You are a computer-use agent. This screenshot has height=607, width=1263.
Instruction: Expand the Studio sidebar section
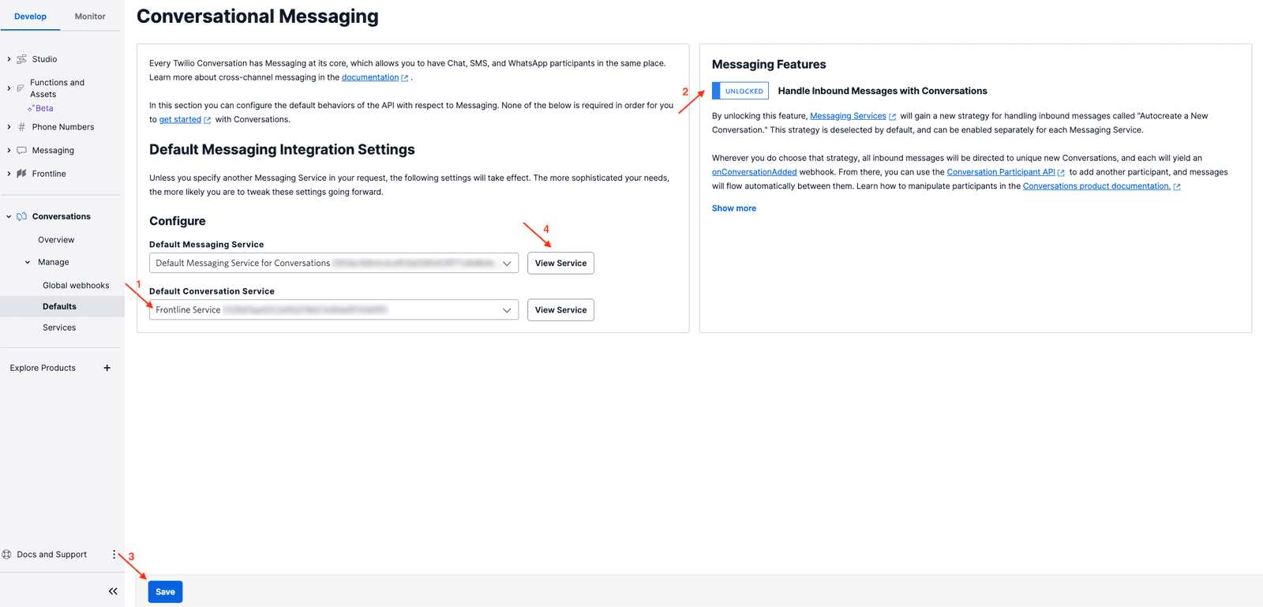pos(9,59)
